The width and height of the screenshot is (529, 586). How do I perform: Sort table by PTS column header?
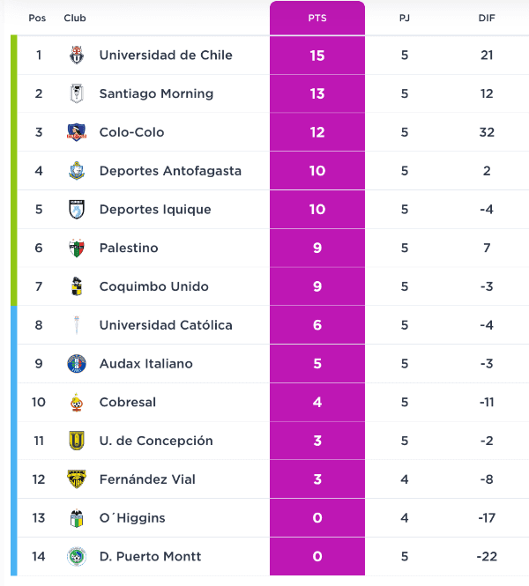click(317, 18)
